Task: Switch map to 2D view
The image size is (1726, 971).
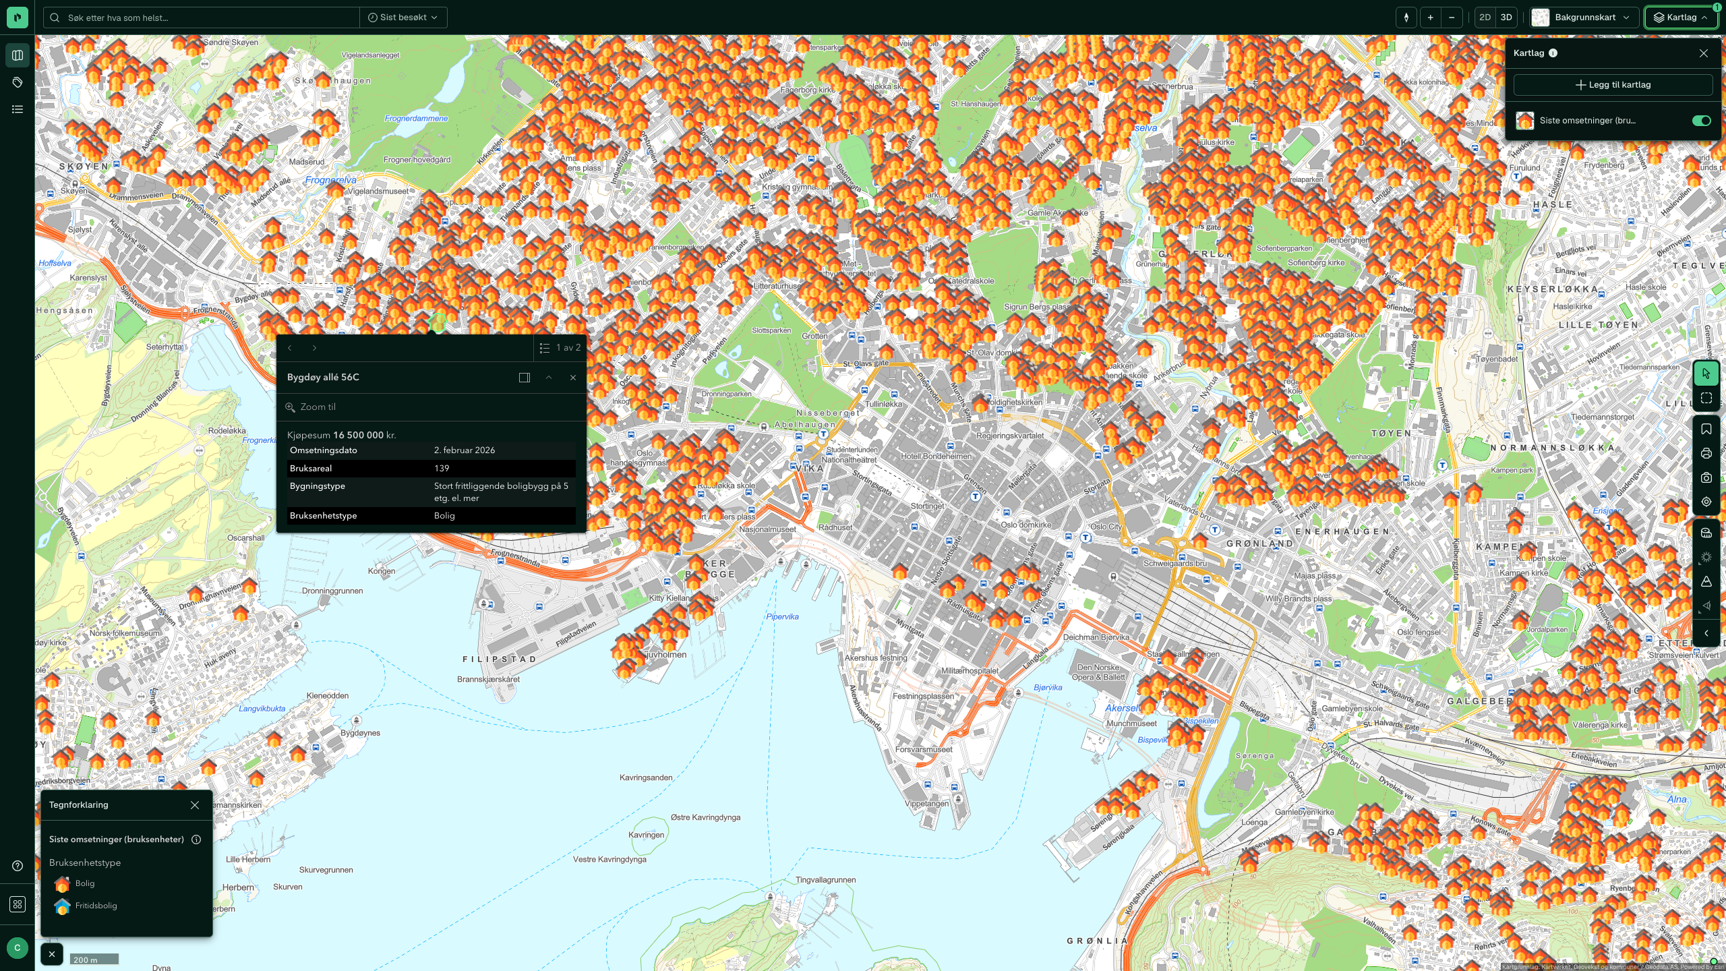Action: click(1485, 18)
